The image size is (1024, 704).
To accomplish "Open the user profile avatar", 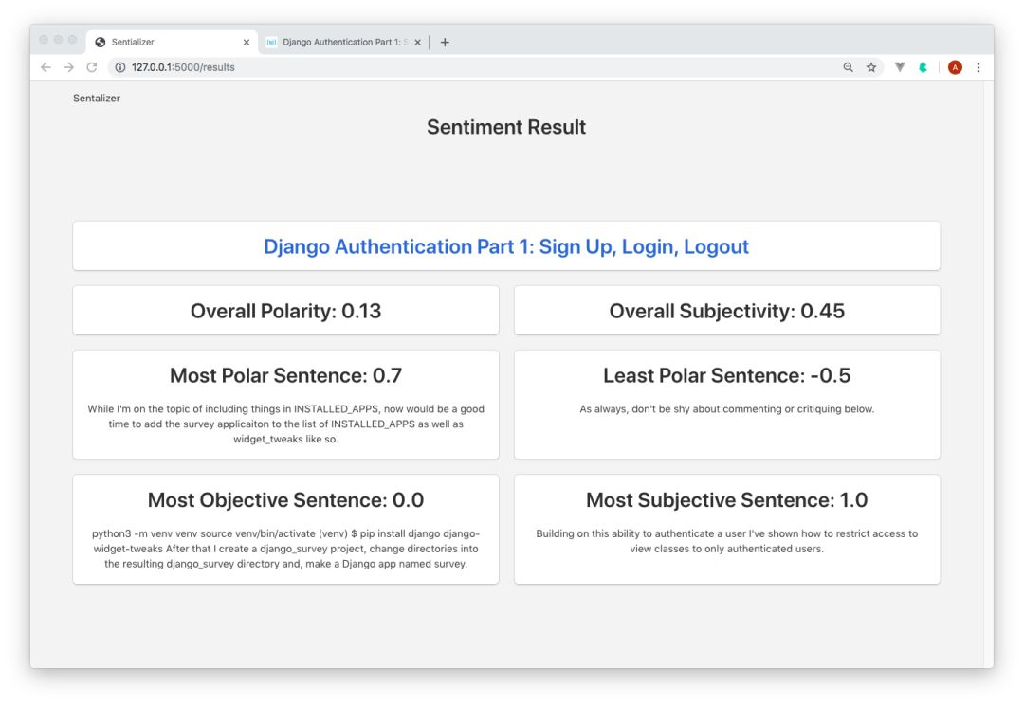I will tap(955, 67).
